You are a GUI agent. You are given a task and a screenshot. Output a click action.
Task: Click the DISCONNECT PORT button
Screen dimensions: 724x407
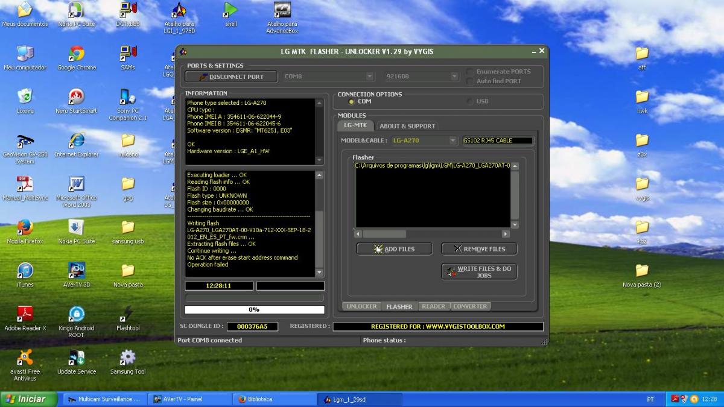[x=231, y=77]
